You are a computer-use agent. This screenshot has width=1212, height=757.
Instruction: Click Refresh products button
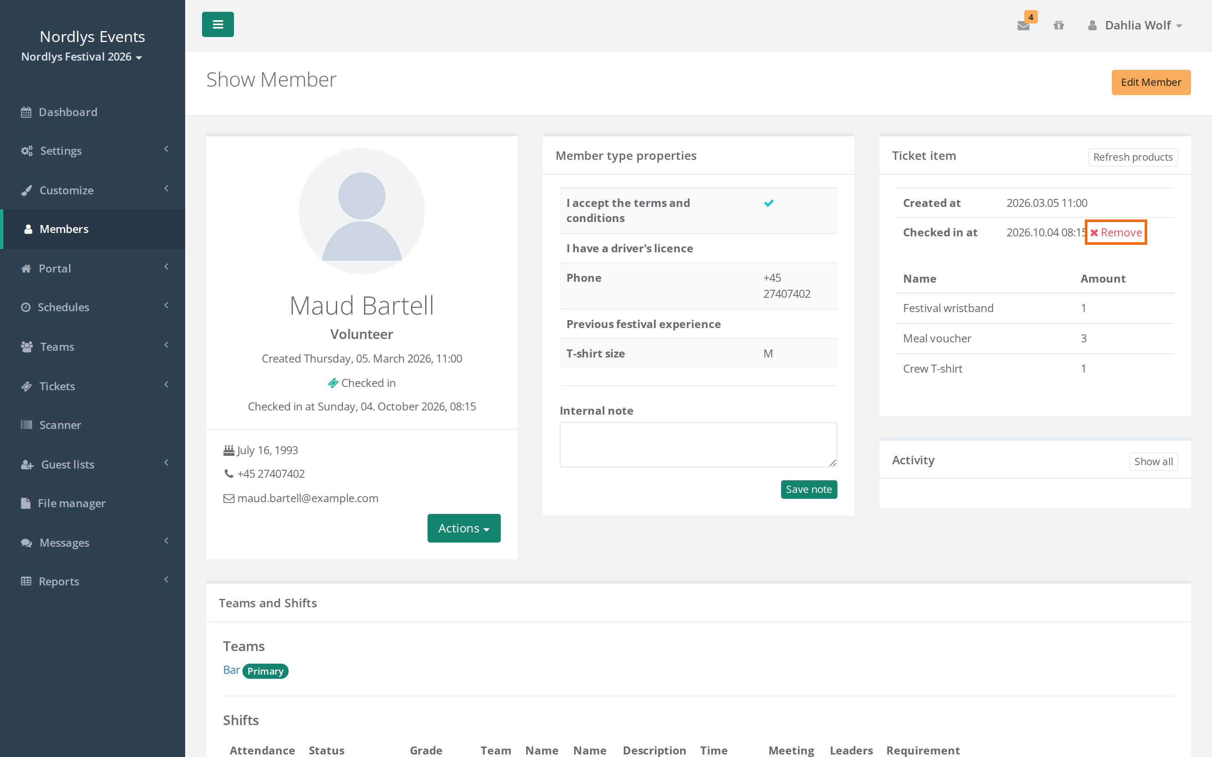[x=1132, y=157]
